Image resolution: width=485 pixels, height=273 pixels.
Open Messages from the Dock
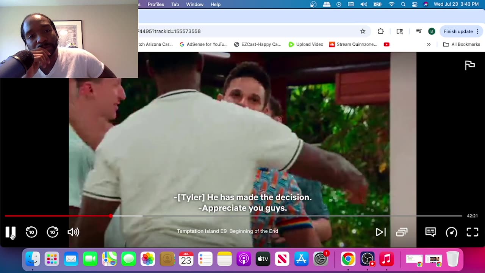pyautogui.click(x=128, y=259)
